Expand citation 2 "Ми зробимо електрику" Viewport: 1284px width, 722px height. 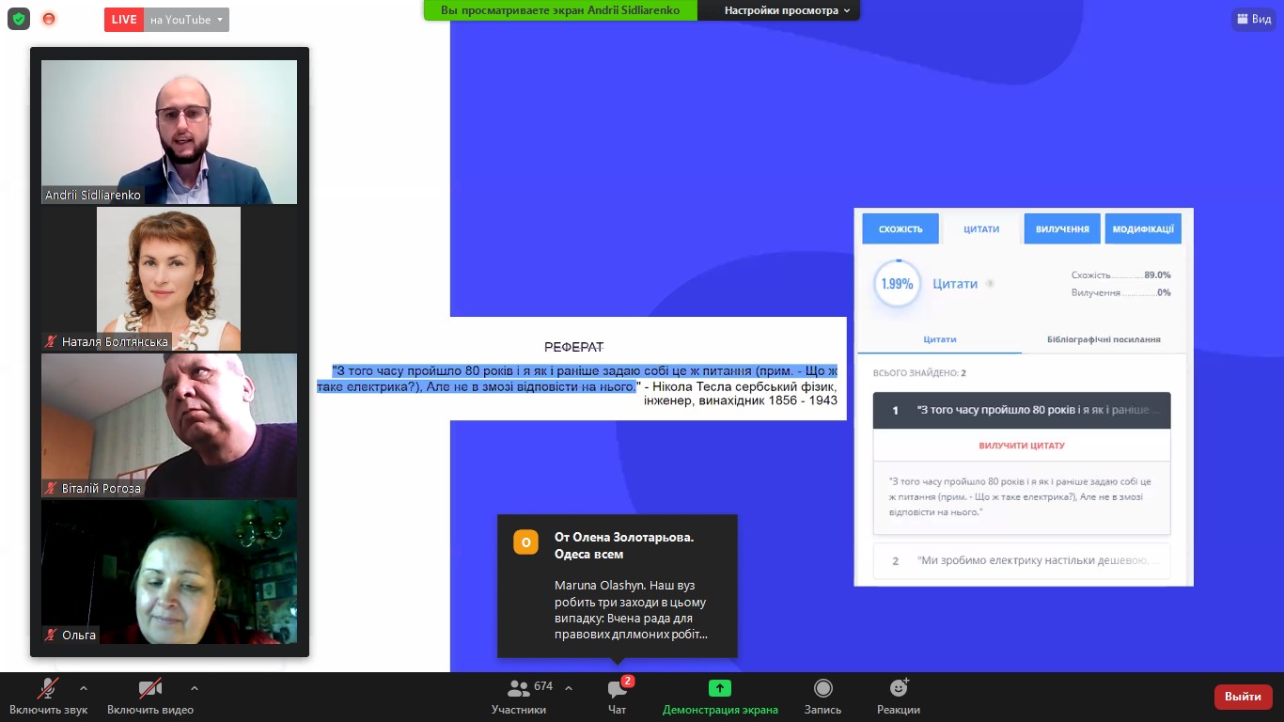(x=1022, y=560)
